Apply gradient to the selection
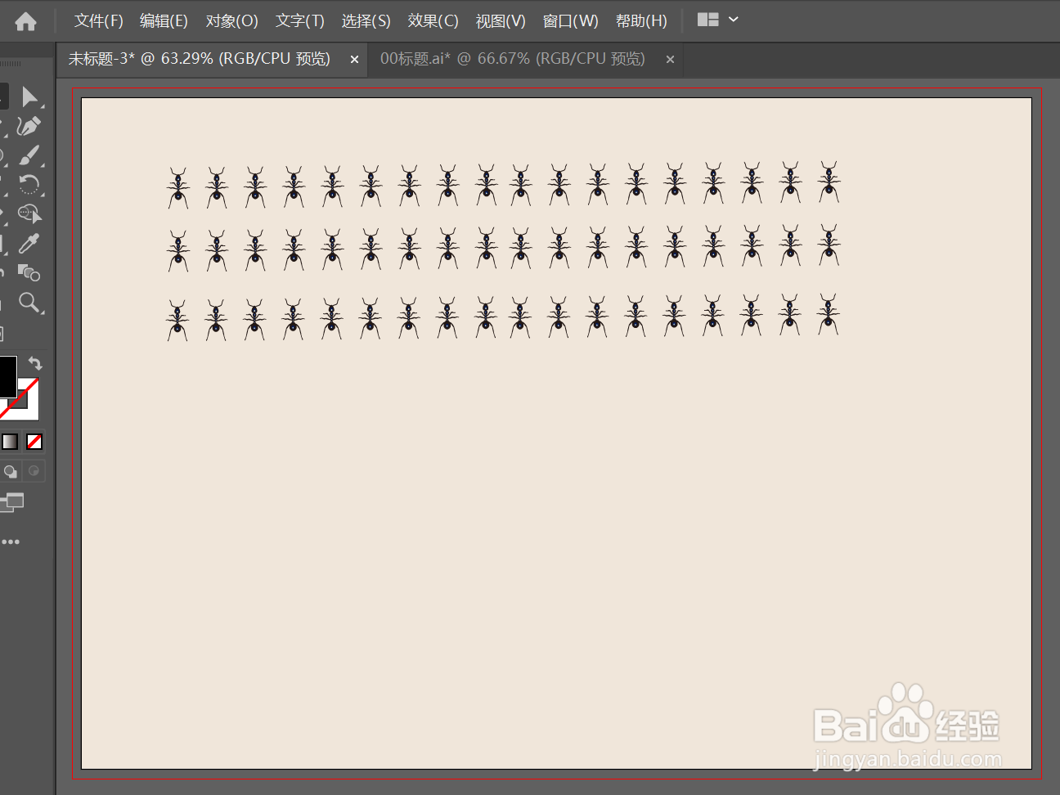The image size is (1060, 795). 10,442
